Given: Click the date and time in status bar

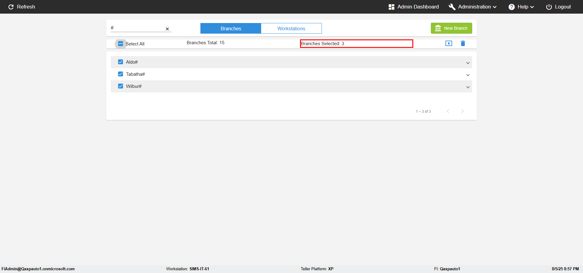Looking at the screenshot, I should tap(565, 269).
